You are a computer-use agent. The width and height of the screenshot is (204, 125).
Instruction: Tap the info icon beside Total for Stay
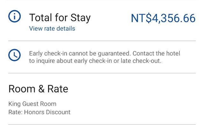(14, 16)
